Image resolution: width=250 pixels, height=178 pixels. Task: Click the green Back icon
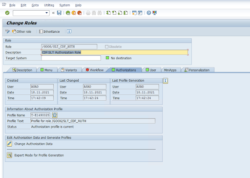(68, 13)
